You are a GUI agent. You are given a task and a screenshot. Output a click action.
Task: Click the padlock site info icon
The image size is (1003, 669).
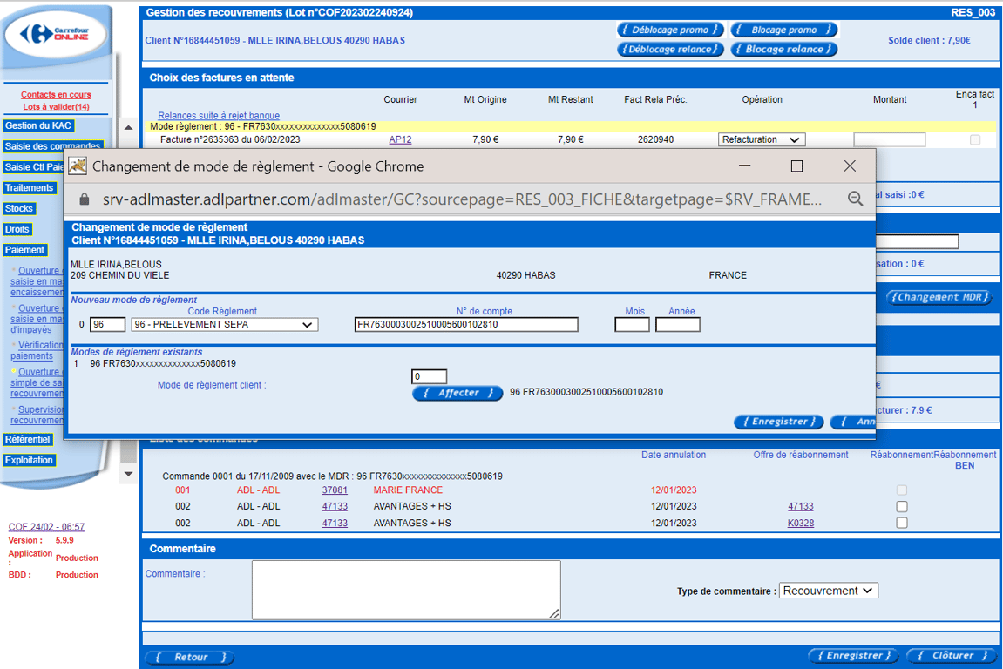pyautogui.click(x=84, y=199)
